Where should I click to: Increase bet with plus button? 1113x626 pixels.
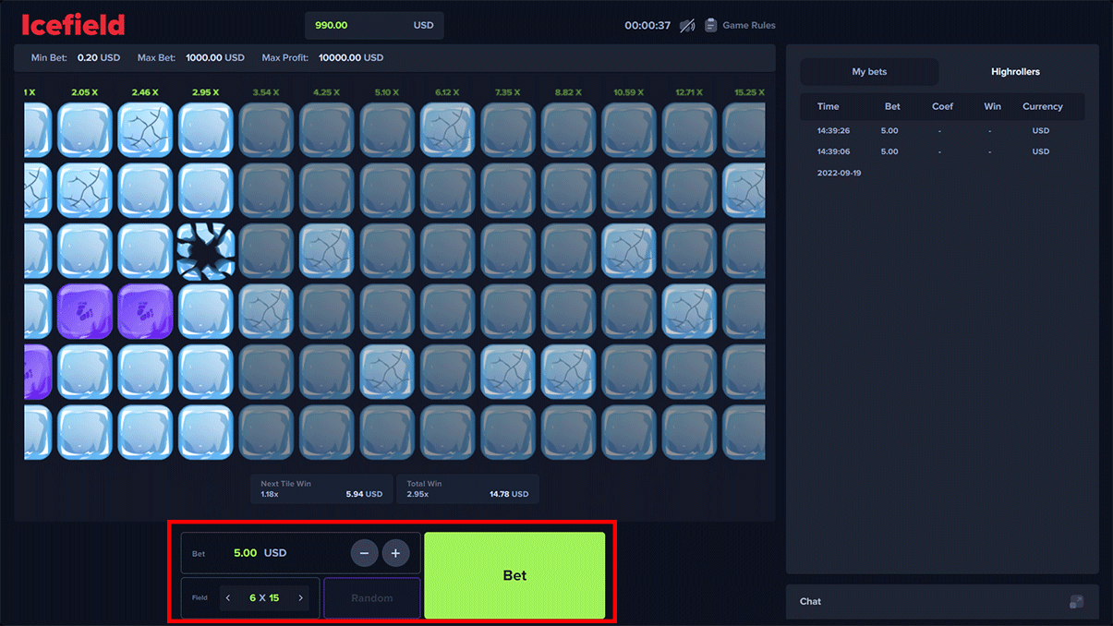point(395,553)
